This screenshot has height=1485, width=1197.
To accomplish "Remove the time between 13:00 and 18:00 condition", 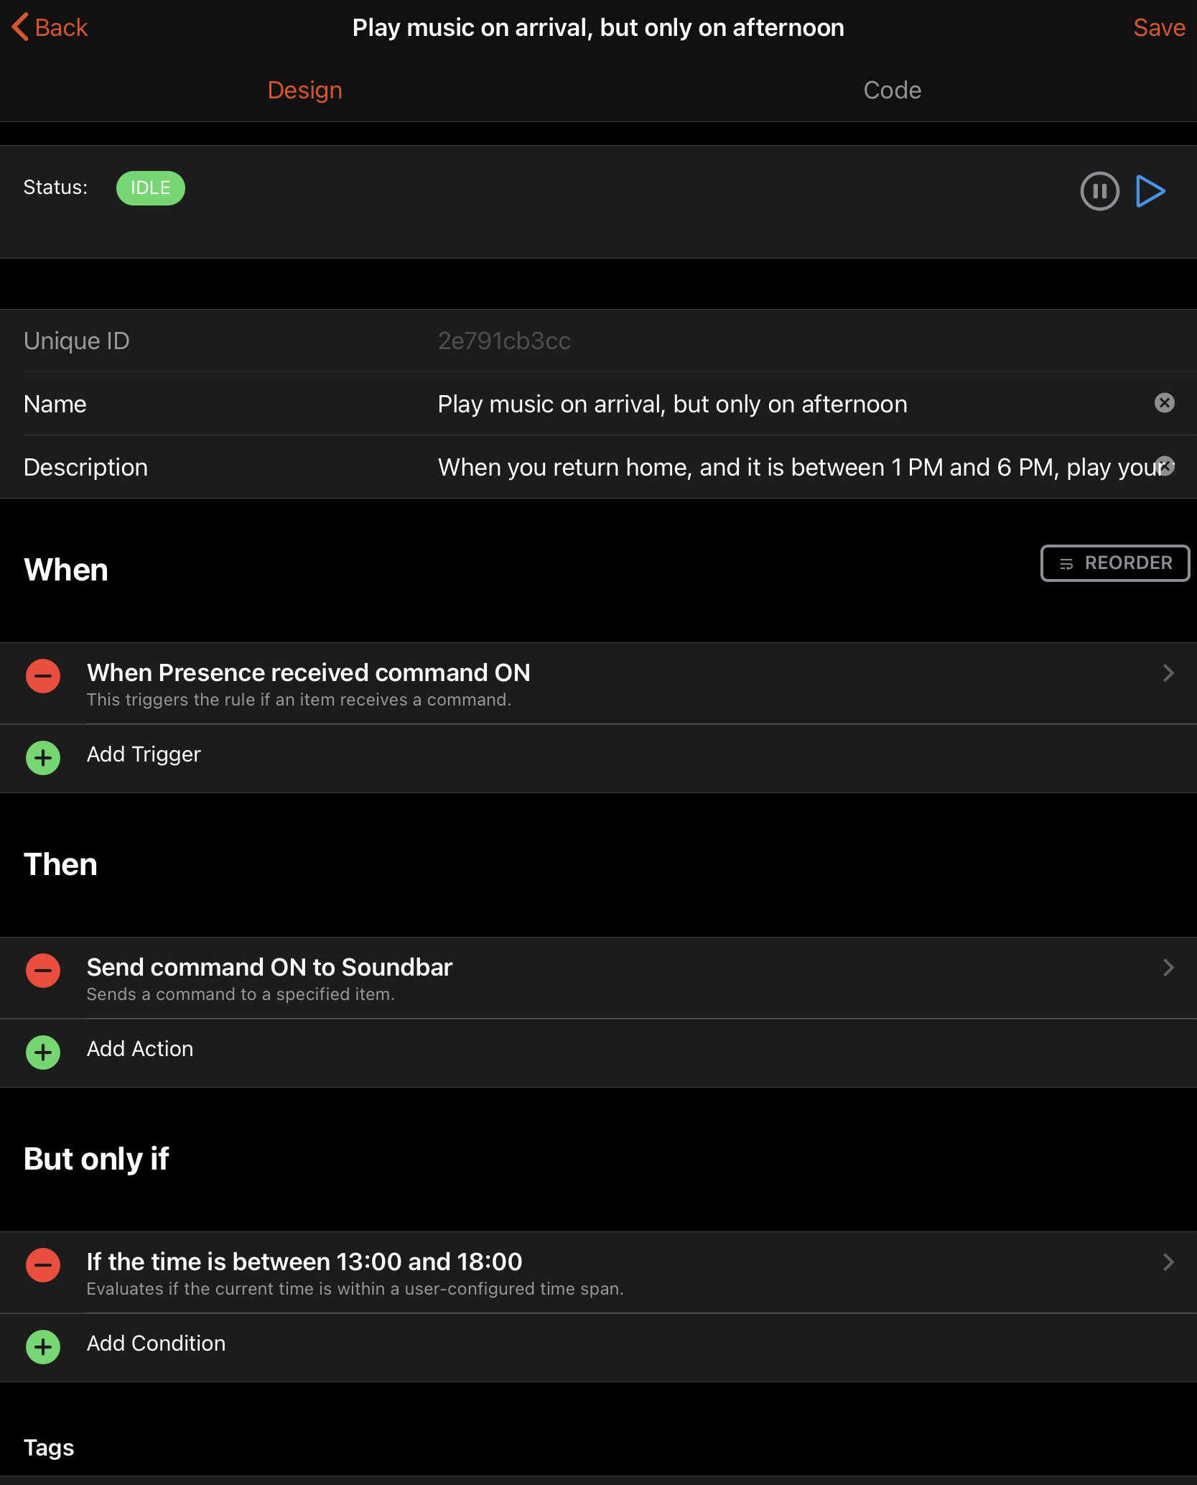I will point(43,1265).
